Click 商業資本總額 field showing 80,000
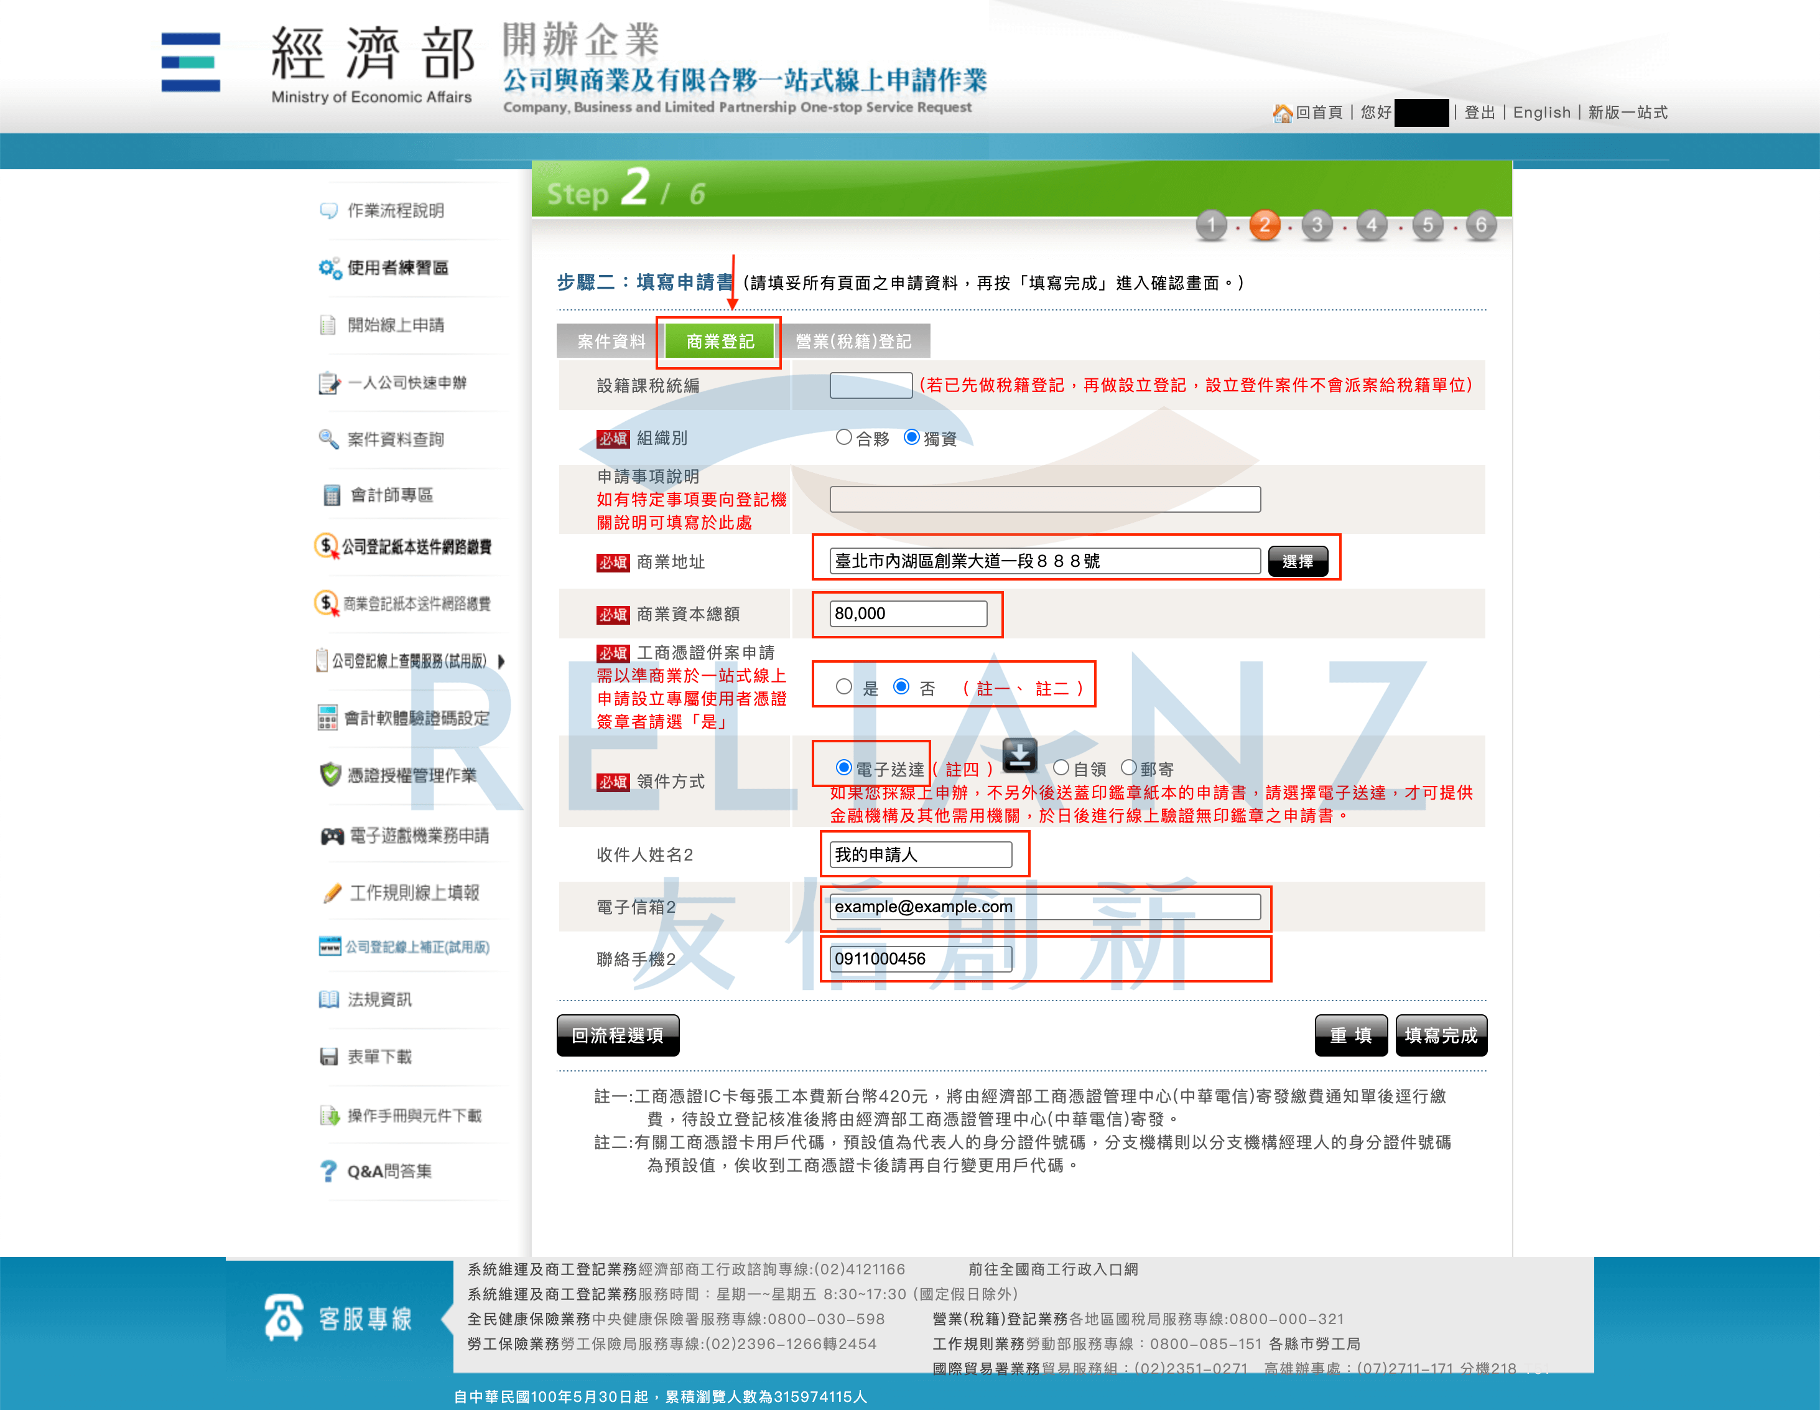 click(x=908, y=614)
